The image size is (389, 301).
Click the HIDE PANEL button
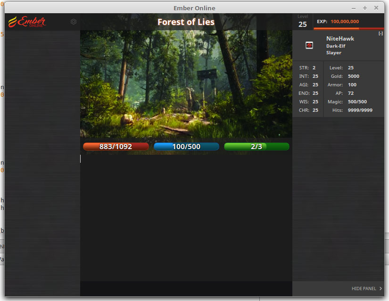click(x=364, y=289)
